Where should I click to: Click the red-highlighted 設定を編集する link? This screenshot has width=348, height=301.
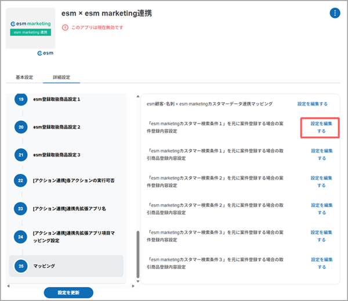click(x=321, y=127)
